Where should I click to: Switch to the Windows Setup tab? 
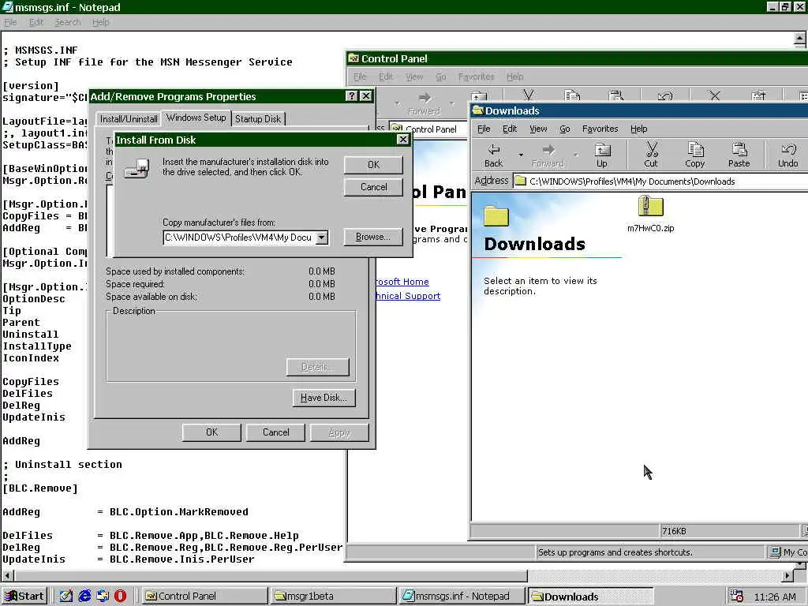[196, 118]
